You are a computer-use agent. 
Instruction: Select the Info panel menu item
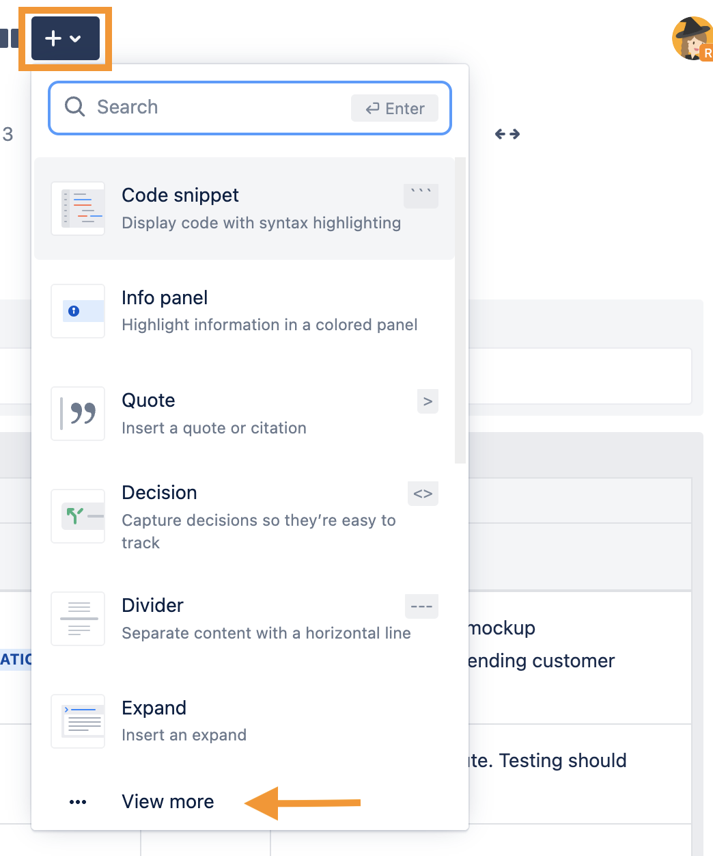pos(244,311)
